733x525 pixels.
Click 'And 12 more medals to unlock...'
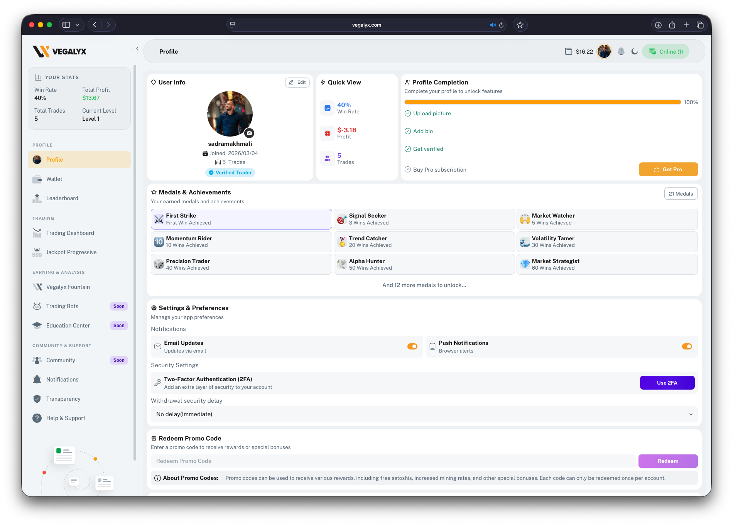[424, 285]
